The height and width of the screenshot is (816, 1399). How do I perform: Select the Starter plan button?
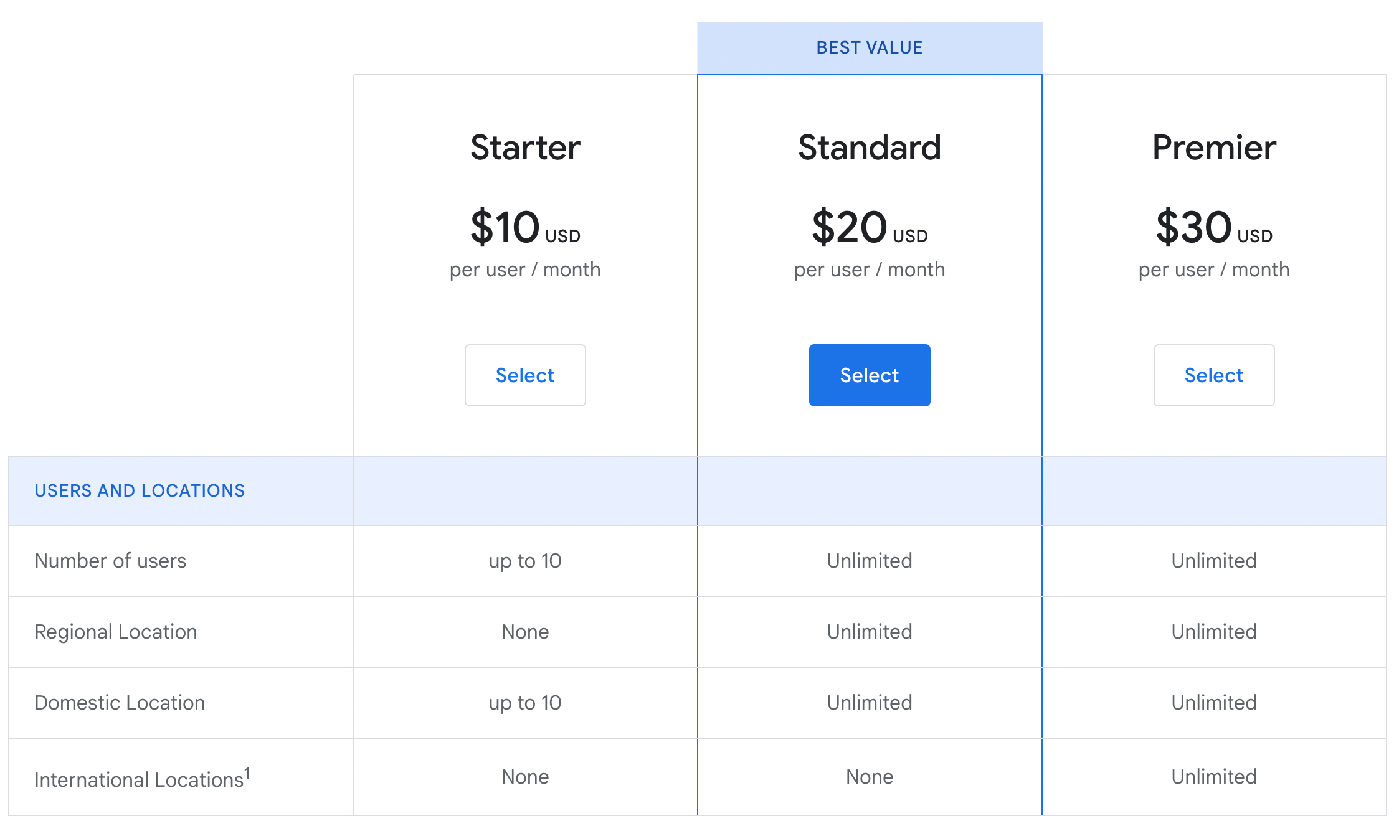525,375
